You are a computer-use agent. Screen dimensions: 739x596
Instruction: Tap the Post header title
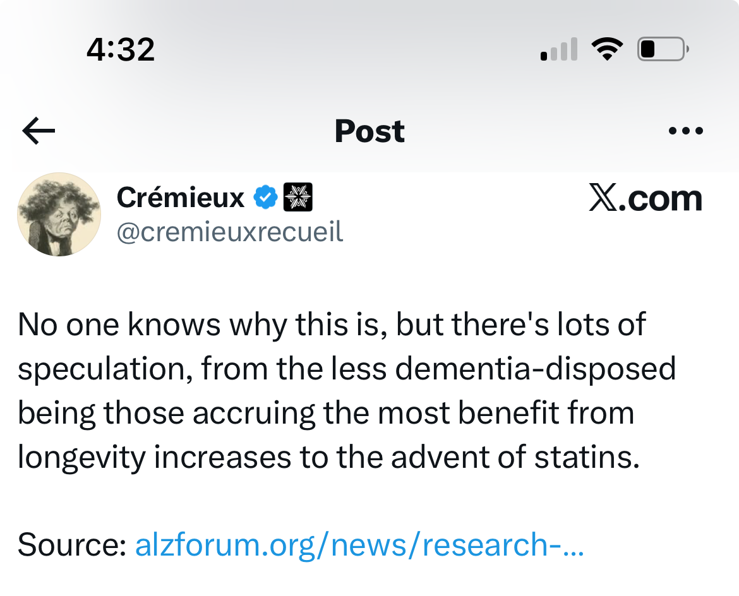[369, 131]
